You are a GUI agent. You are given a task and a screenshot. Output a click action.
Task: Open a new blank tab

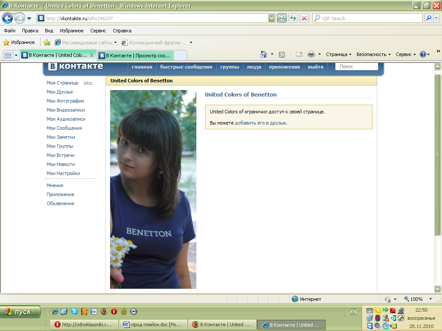[180, 56]
